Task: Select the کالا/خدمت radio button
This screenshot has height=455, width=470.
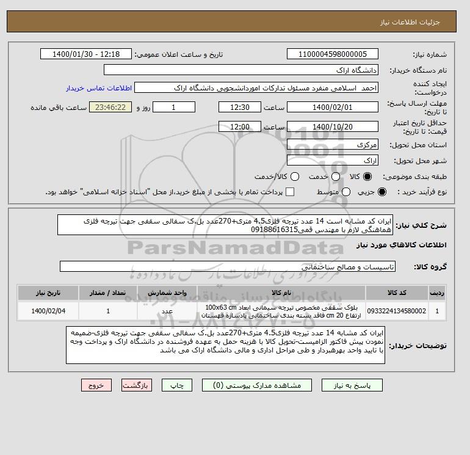Action: pos(295,177)
